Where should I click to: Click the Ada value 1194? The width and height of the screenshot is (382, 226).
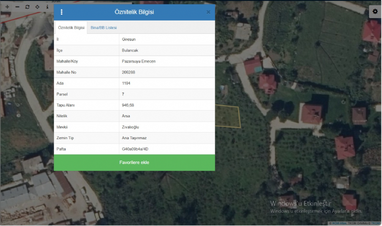(x=127, y=83)
